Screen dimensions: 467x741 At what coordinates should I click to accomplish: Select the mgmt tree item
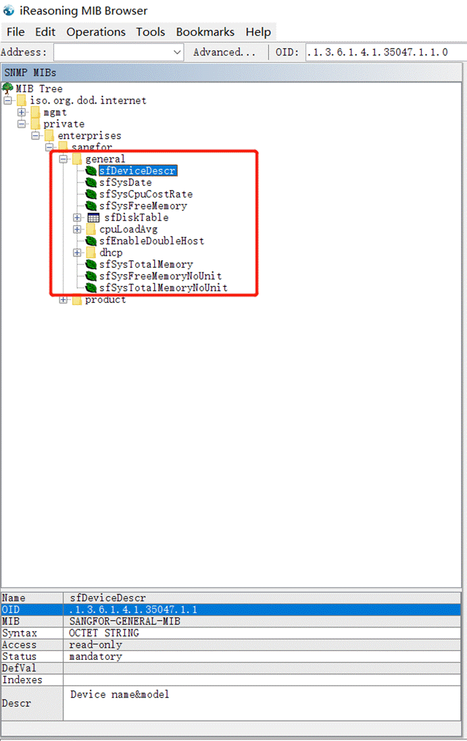55,112
